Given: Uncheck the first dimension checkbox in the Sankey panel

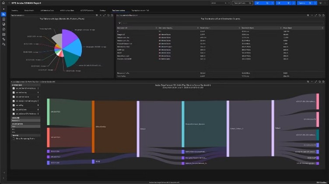Looking at the screenshot, I should pyautogui.click(x=13, y=88).
